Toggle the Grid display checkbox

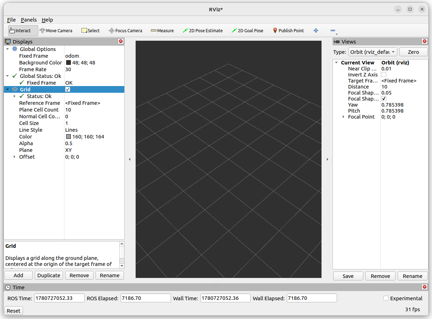pyautogui.click(x=68, y=90)
